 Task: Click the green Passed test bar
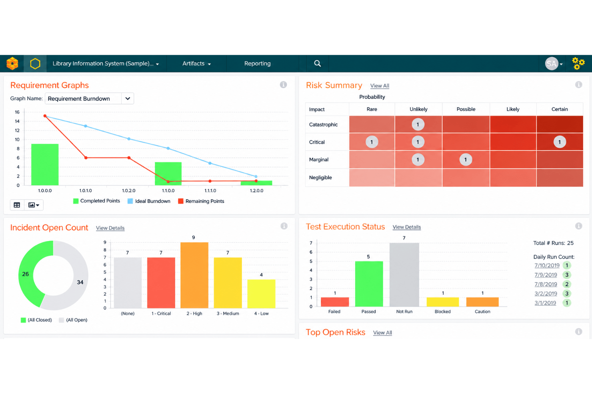pyautogui.click(x=369, y=284)
